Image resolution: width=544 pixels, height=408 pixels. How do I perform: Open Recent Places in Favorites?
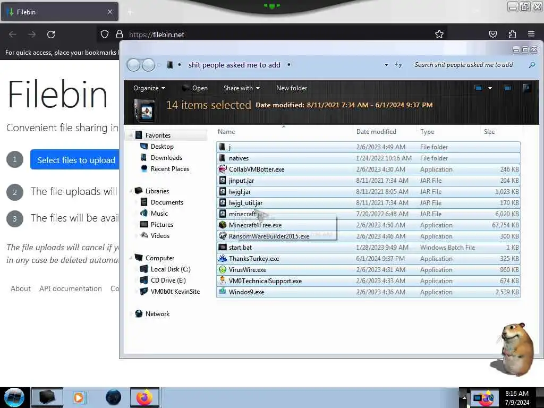(170, 168)
